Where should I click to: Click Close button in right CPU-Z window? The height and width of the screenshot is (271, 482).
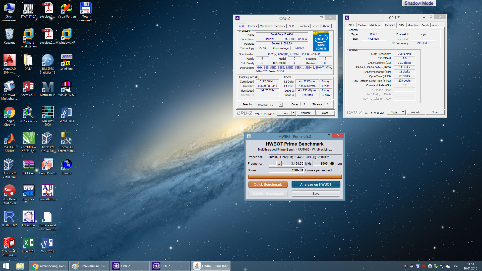[435, 112]
